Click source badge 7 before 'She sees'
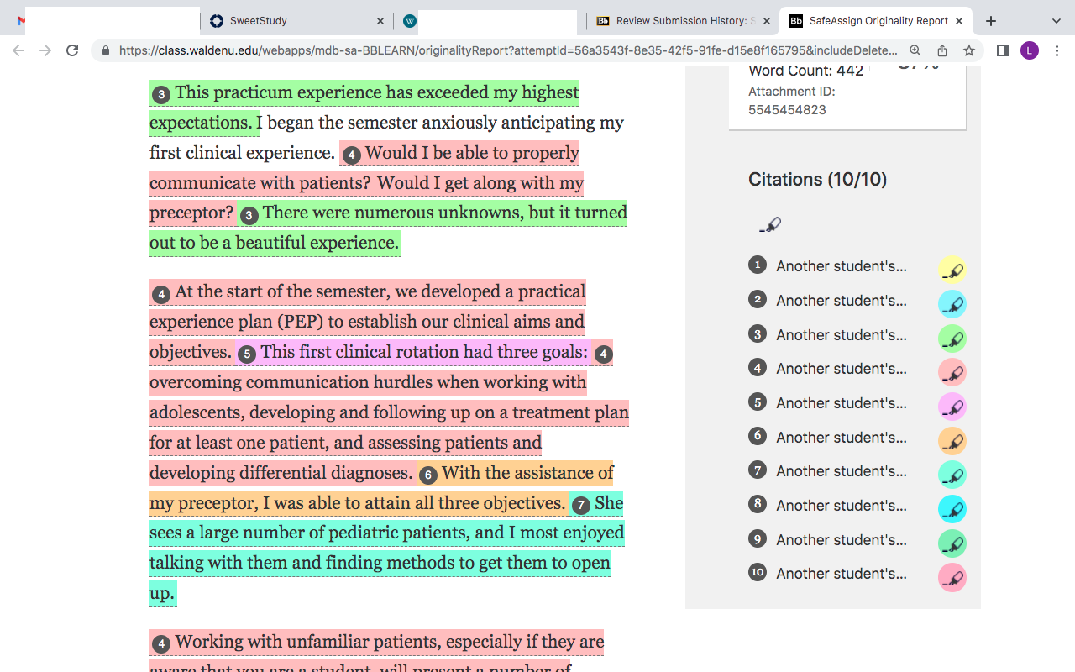1075x672 pixels. point(580,506)
